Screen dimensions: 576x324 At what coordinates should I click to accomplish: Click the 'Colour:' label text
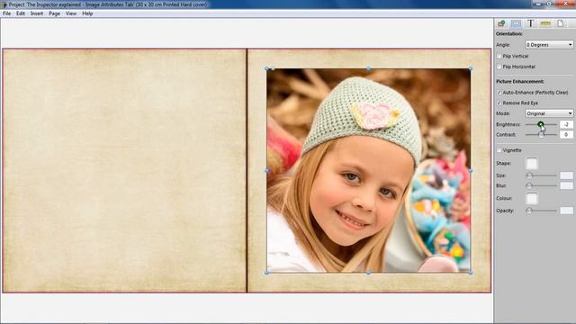tap(504, 198)
